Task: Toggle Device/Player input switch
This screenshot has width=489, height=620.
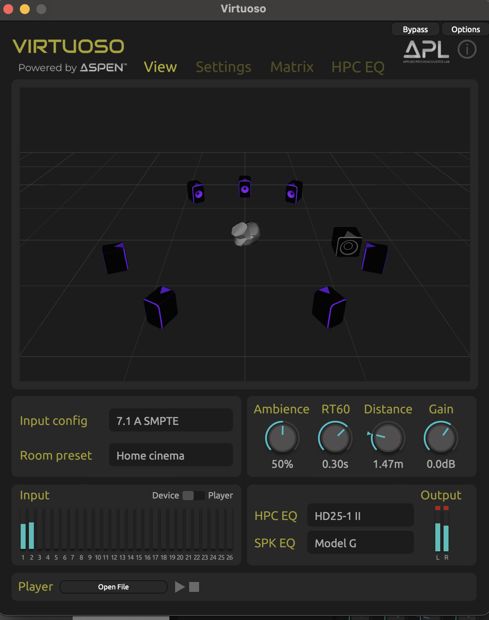Action: click(193, 496)
